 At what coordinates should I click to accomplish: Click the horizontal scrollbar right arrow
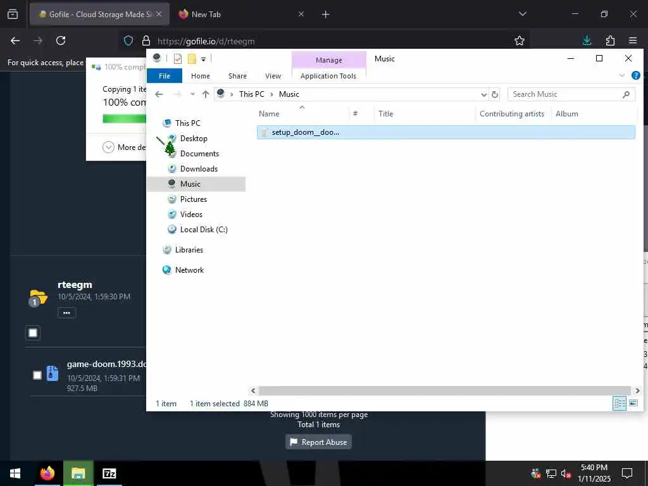(638, 391)
